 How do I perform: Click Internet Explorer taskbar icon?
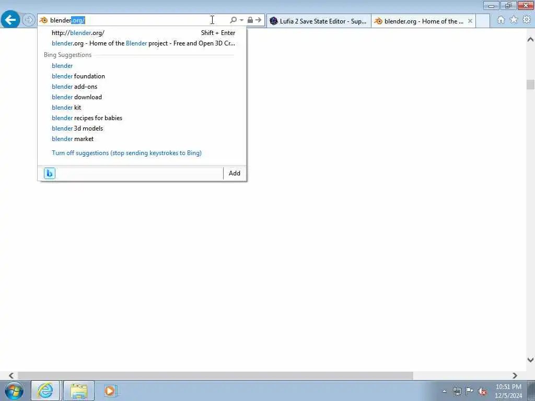45,391
